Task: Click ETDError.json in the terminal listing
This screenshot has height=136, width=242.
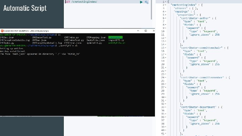Action: point(73,43)
